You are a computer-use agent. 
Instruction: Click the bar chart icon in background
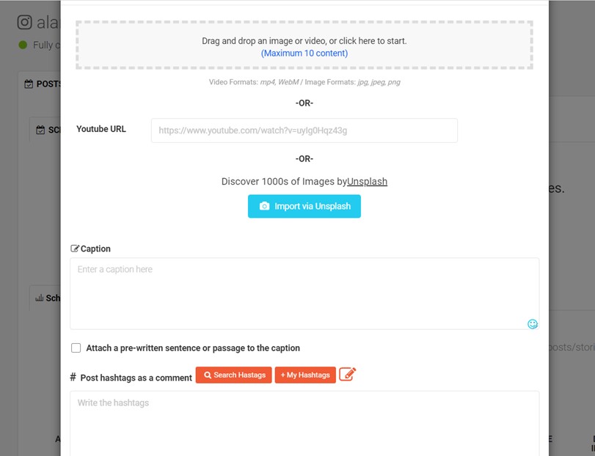[39, 298]
